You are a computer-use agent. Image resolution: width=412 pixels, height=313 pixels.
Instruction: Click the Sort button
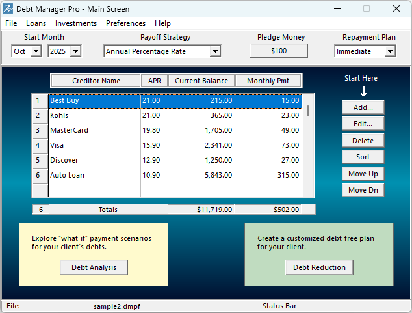363,157
